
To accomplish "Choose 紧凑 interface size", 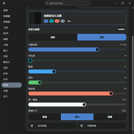I will click(44, 117).
